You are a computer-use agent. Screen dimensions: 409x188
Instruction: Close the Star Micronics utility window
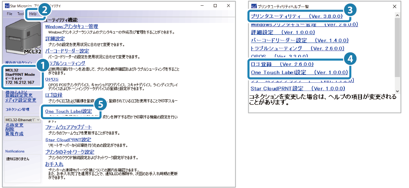[x=228, y=5]
